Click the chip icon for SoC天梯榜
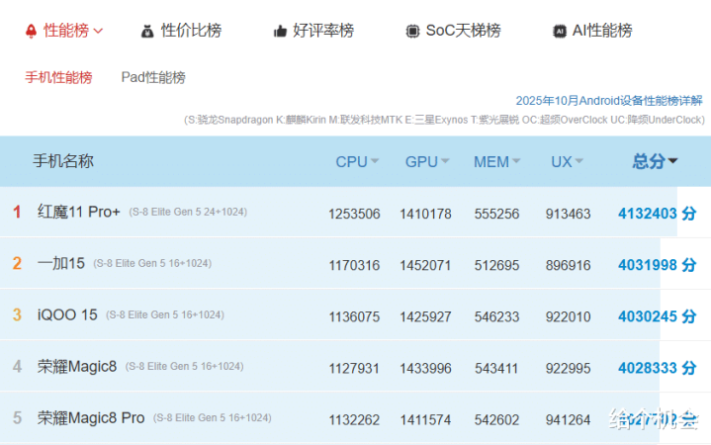 coord(411,31)
